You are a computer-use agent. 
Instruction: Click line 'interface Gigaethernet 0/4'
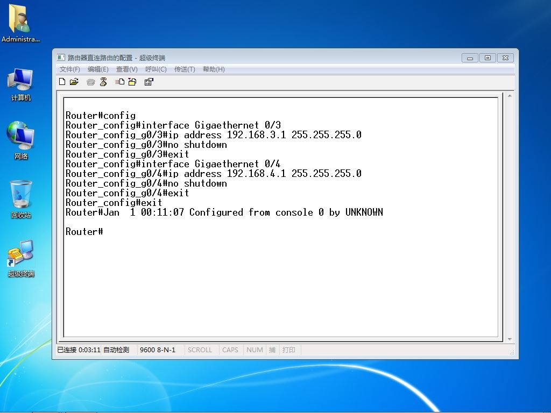(x=173, y=163)
